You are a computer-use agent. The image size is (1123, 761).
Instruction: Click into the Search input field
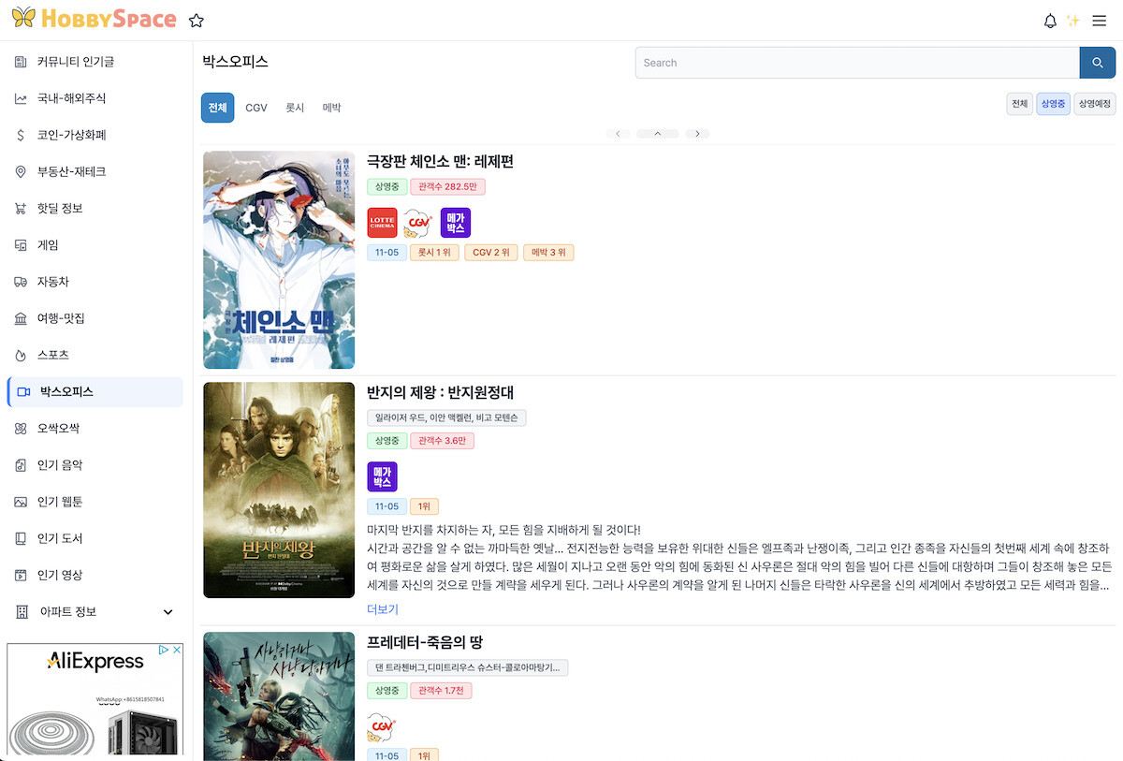(857, 63)
